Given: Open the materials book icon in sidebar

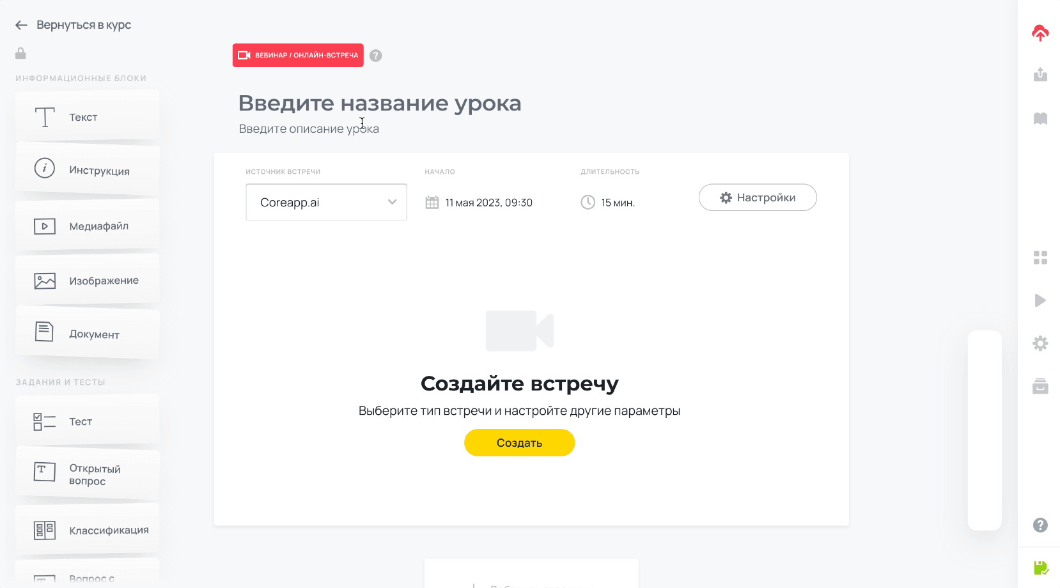Looking at the screenshot, I should (x=1040, y=118).
